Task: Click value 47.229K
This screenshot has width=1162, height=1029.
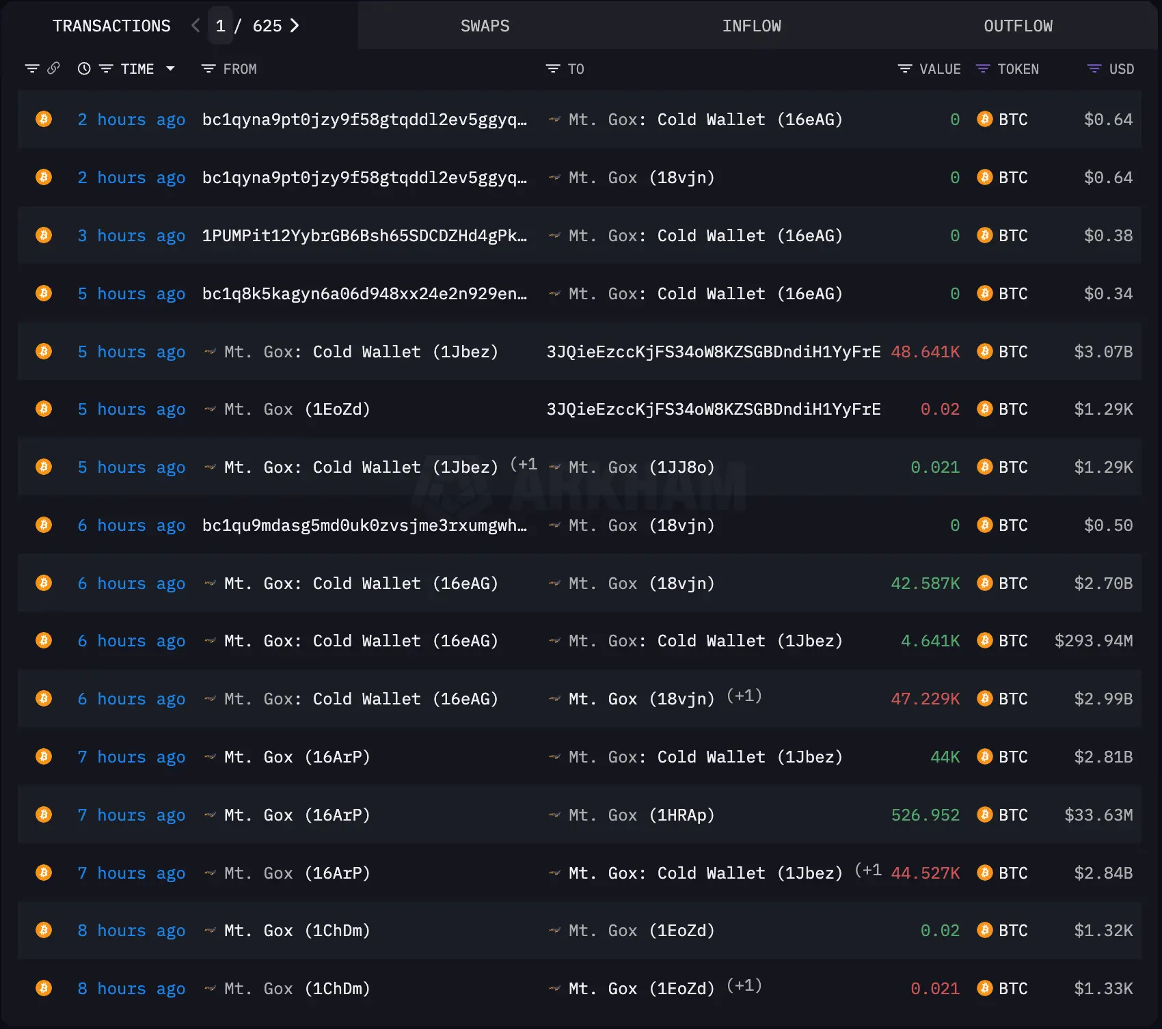Action: (x=925, y=699)
